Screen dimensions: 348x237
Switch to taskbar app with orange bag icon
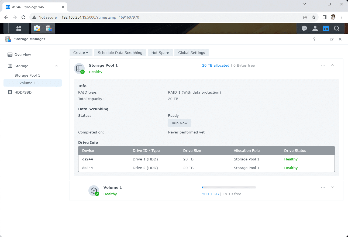37,28
